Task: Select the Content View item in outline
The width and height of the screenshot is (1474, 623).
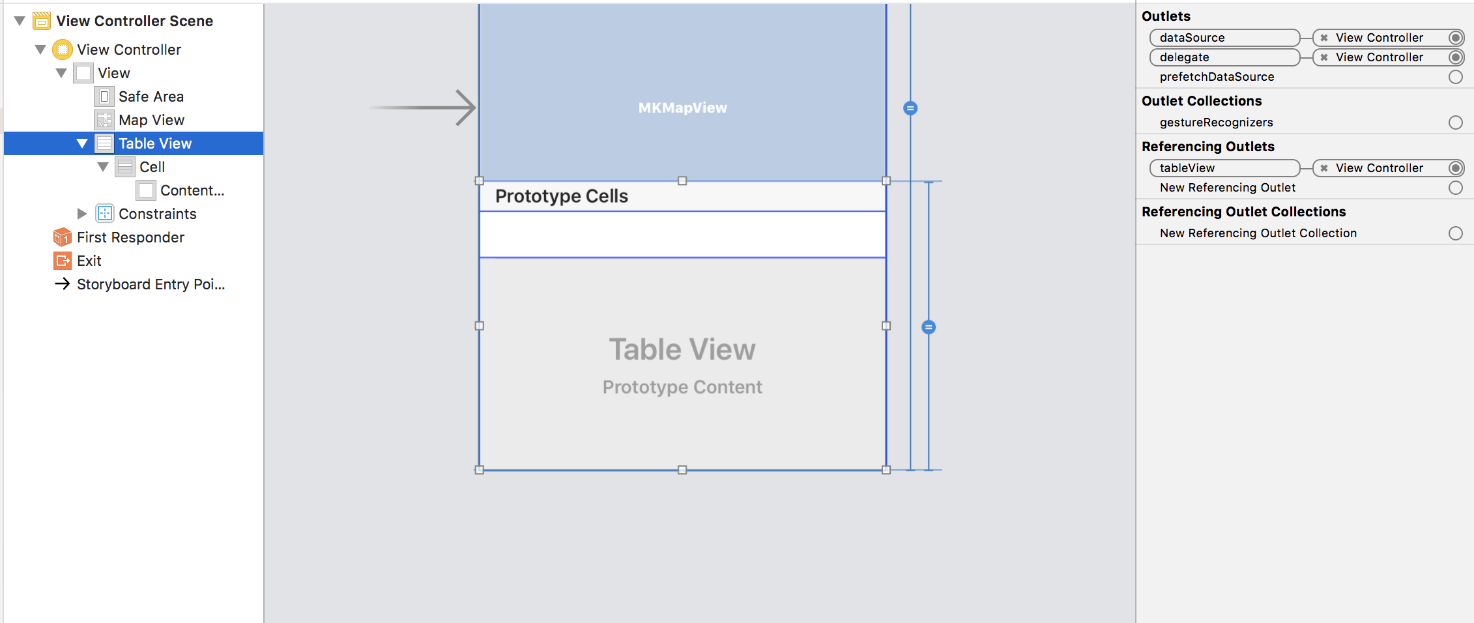Action: (x=180, y=190)
